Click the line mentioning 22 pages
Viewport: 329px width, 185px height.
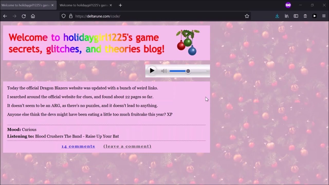pyautogui.click(x=80, y=97)
